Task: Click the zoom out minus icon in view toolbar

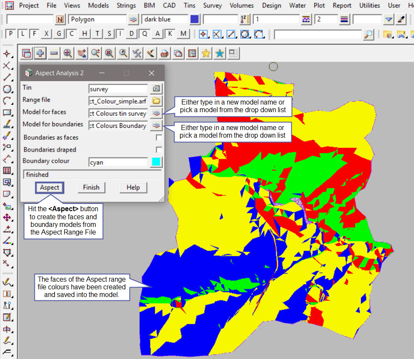Action: [54, 53]
